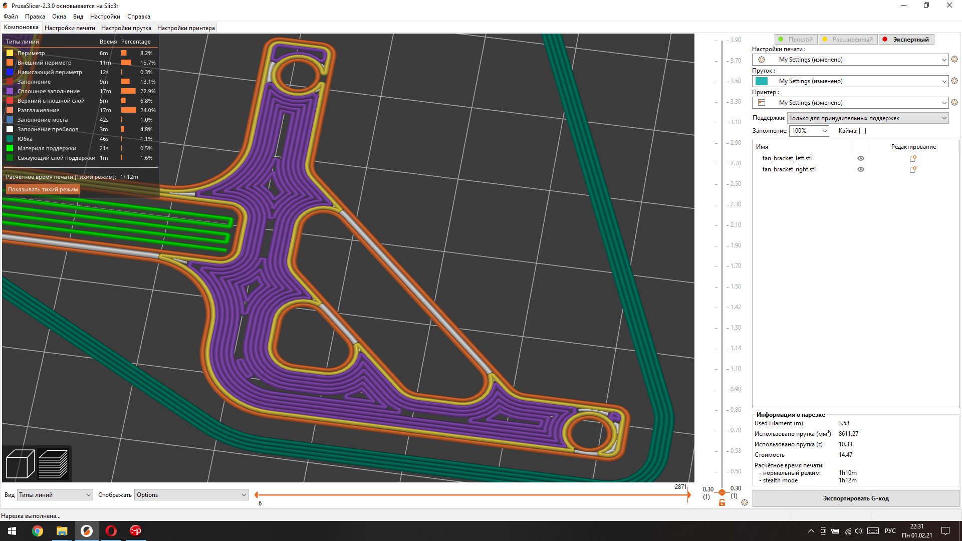962x541 pixels.
Task: Open Поддержки dropdown
Action: coord(868,118)
